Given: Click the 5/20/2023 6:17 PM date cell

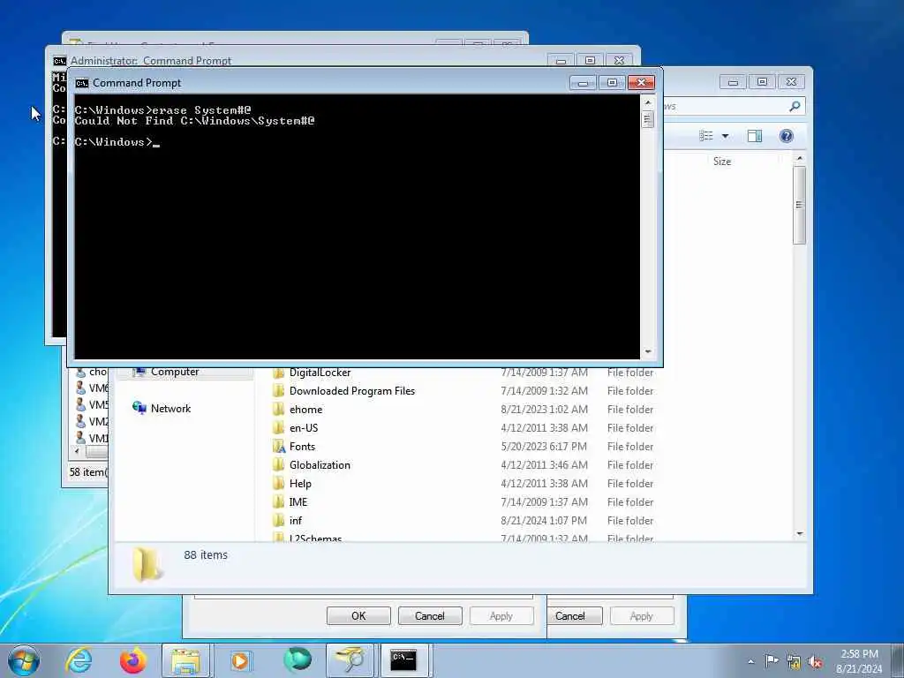Looking at the screenshot, I should coord(544,446).
